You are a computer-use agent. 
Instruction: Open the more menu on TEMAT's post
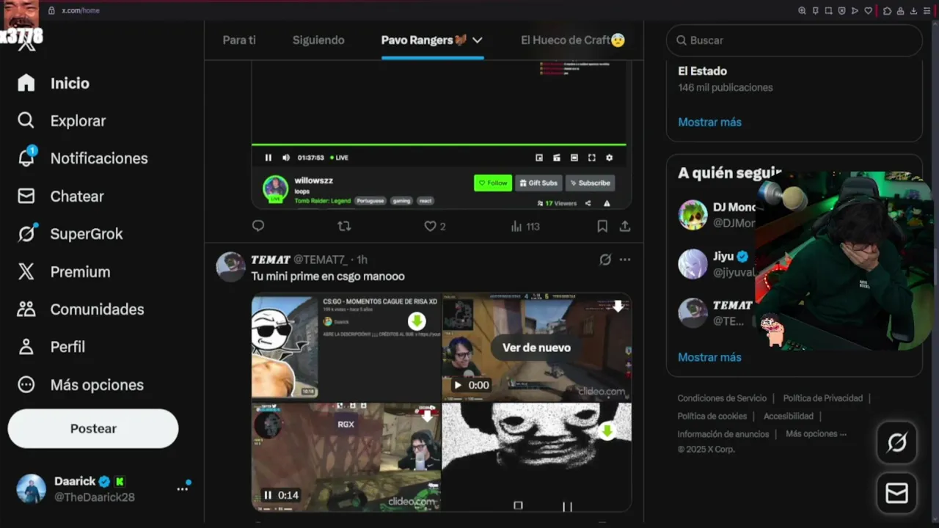[625, 260]
